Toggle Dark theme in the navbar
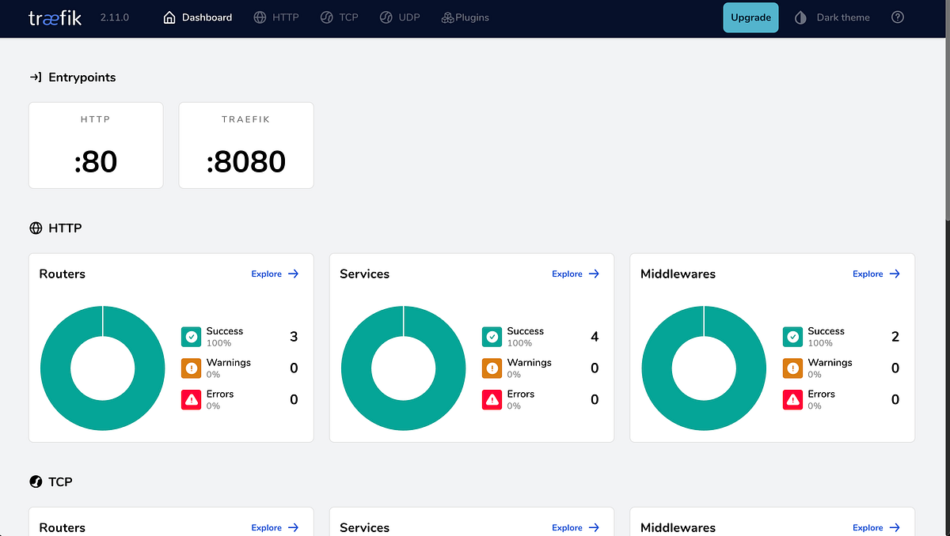 [x=832, y=17]
